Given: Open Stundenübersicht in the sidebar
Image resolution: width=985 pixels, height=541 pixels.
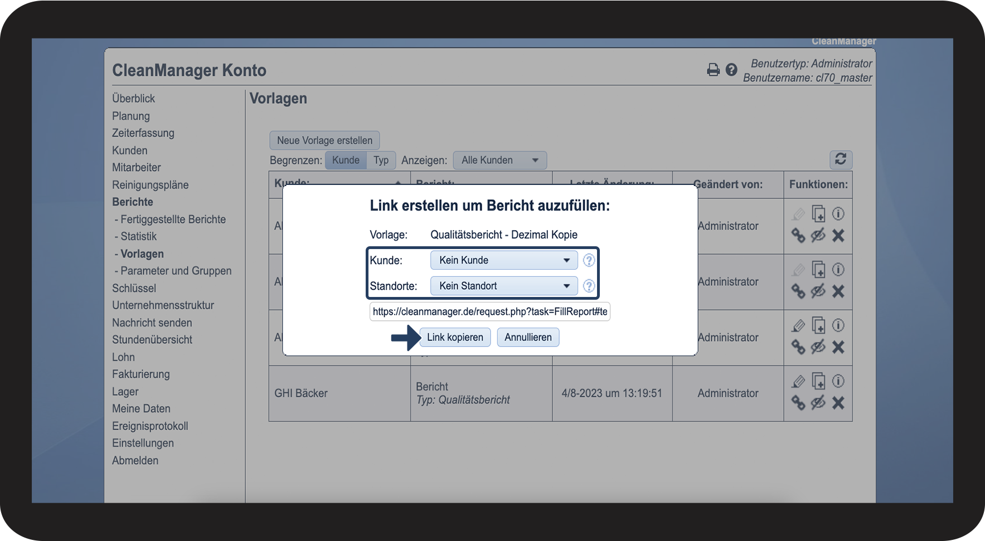Looking at the screenshot, I should (152, 340).
